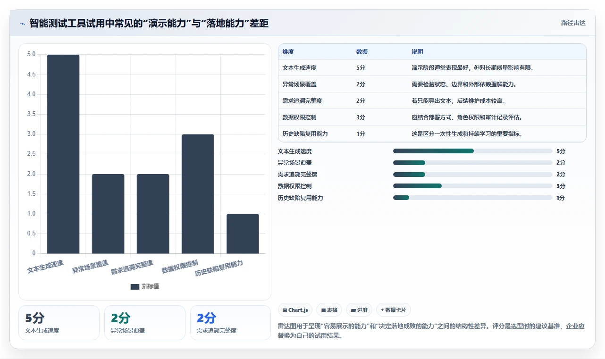Click the page title 智能测试工具试用
The height and width of the screenshot is (359, 605).
point(149,23)
